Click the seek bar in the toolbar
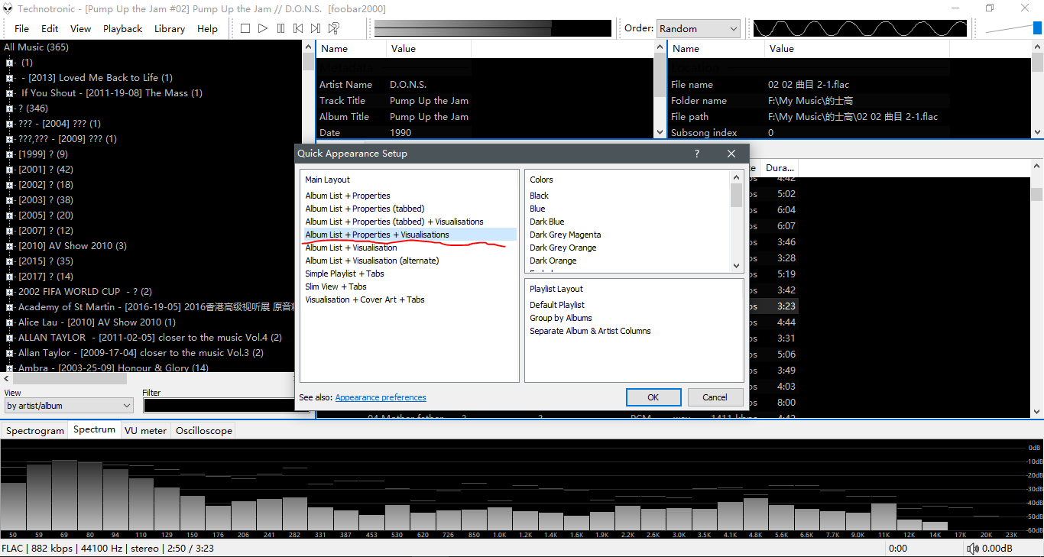The image size is (1044, 557). click(x=492, y=28)
